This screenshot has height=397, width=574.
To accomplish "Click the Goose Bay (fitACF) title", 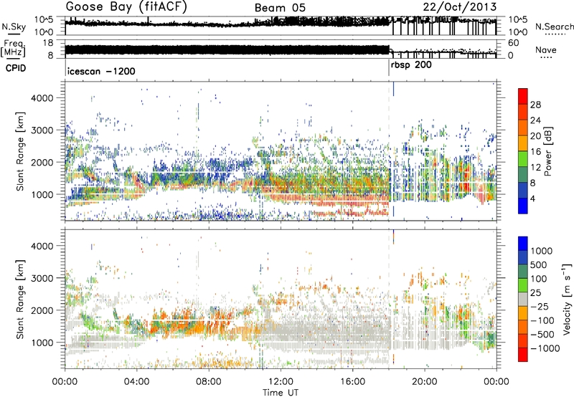I will (126, 6).
